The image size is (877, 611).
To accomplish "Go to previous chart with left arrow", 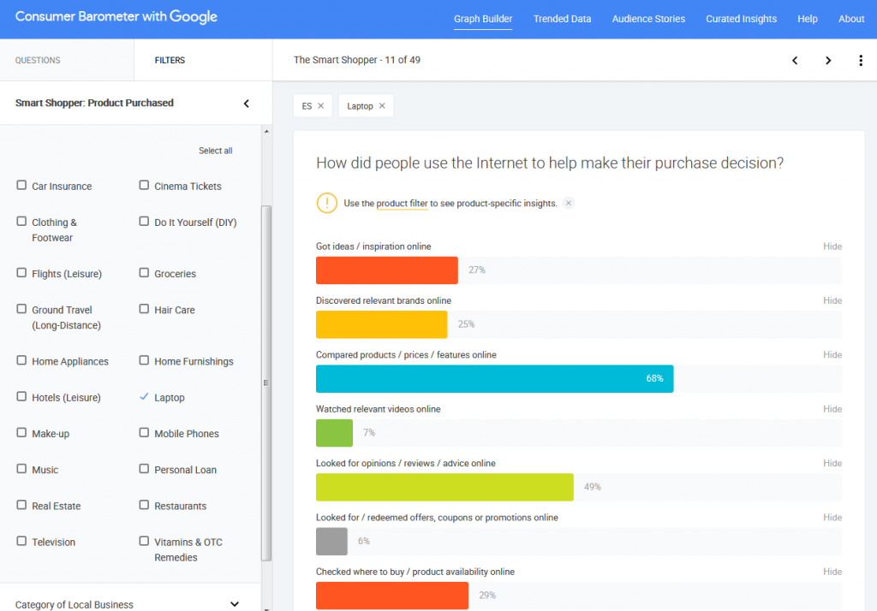I will click(x=795, y=61).
